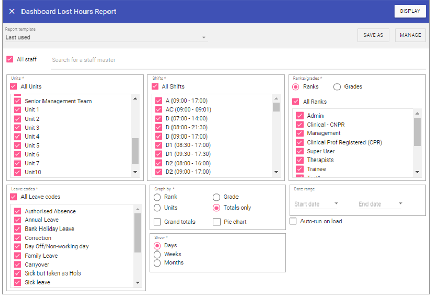Select Weeks in the Show section
Image resolution: width=431 pixels, height=297 pixels.
tap(157, 254)
